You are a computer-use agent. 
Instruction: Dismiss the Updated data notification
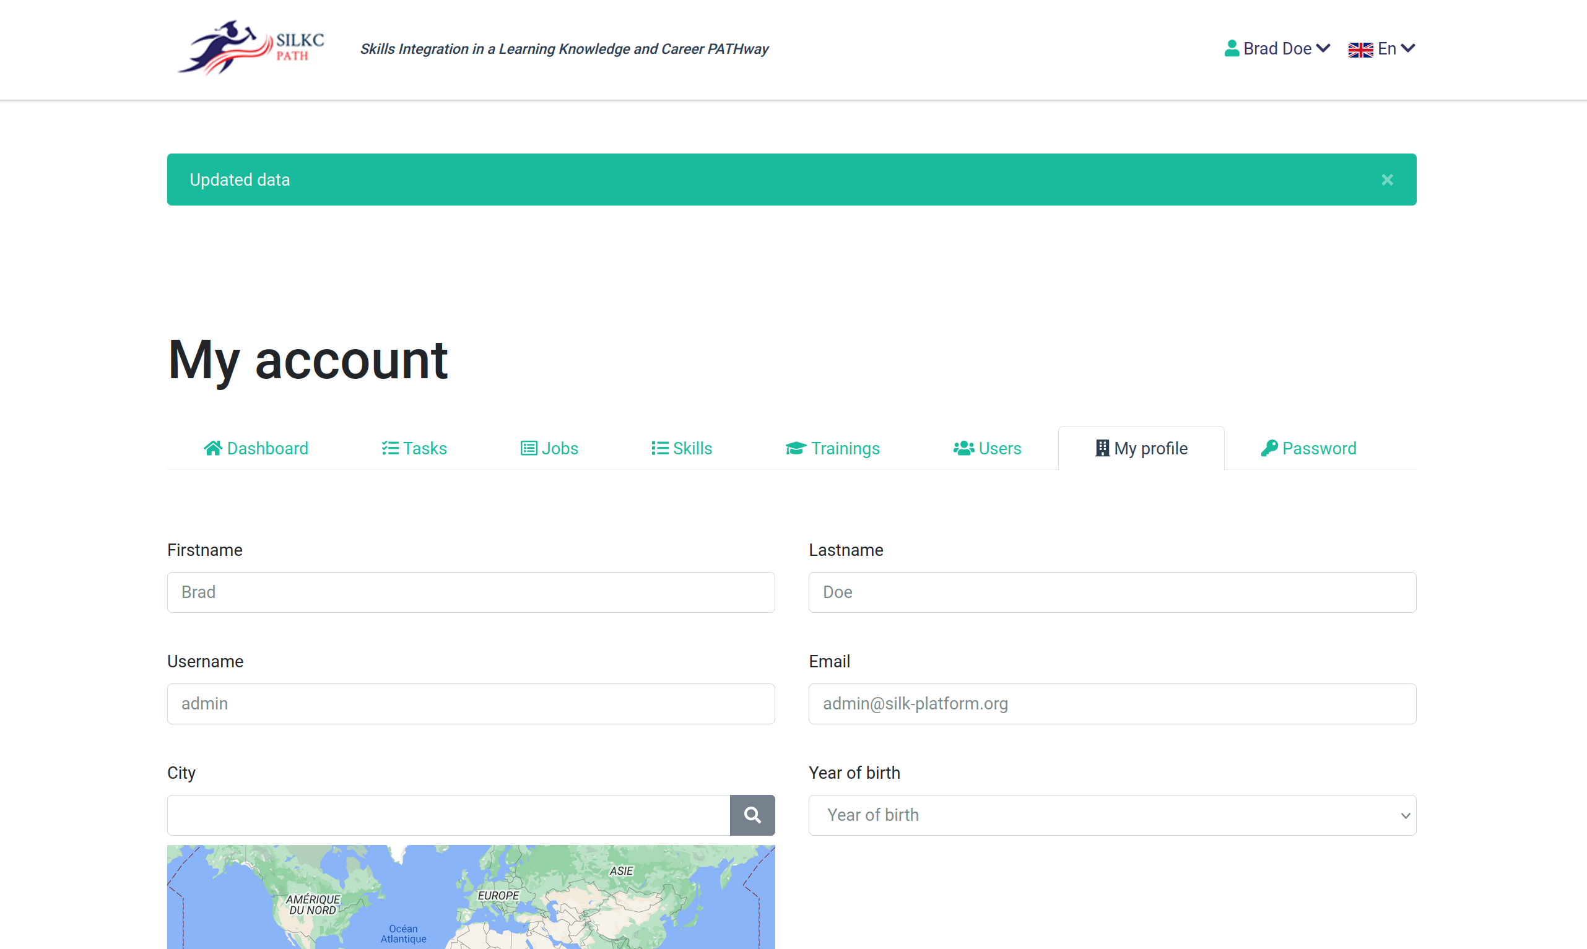[x=1387, y=180]
